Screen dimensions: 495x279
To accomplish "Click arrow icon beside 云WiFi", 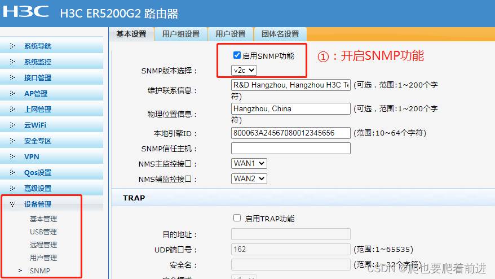I will (x=12, y=125).
